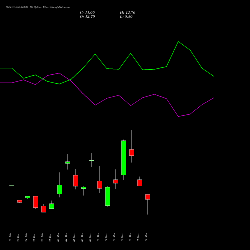250x250 pixels.
Task: Select the SONACOMS PE Option chart title
Action: click(x=38, y=7)
